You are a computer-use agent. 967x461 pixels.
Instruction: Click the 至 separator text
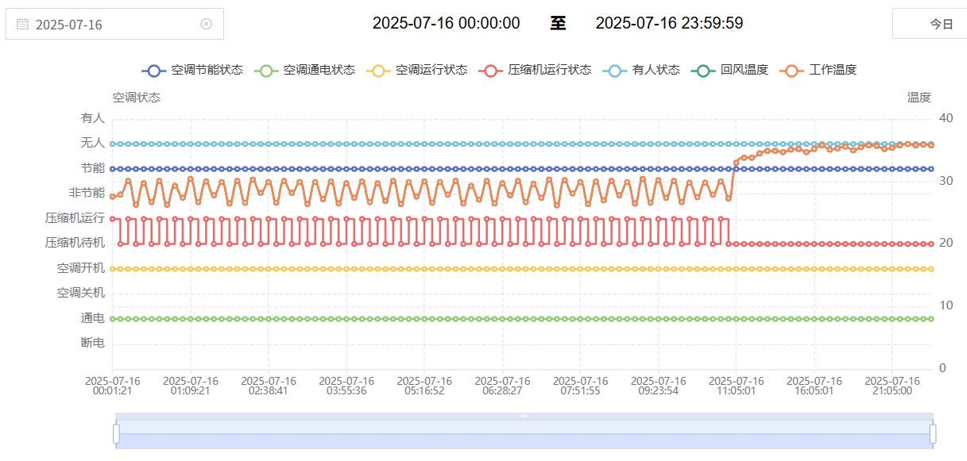pos(558,24)
